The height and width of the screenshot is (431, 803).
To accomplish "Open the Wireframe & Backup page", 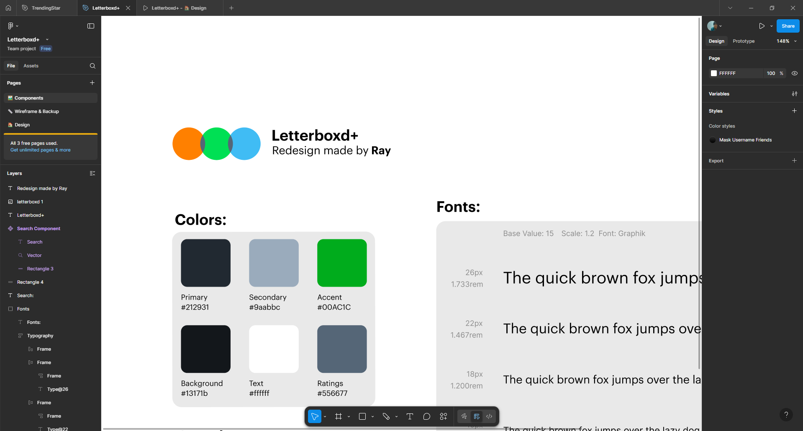I will point(51,111).
